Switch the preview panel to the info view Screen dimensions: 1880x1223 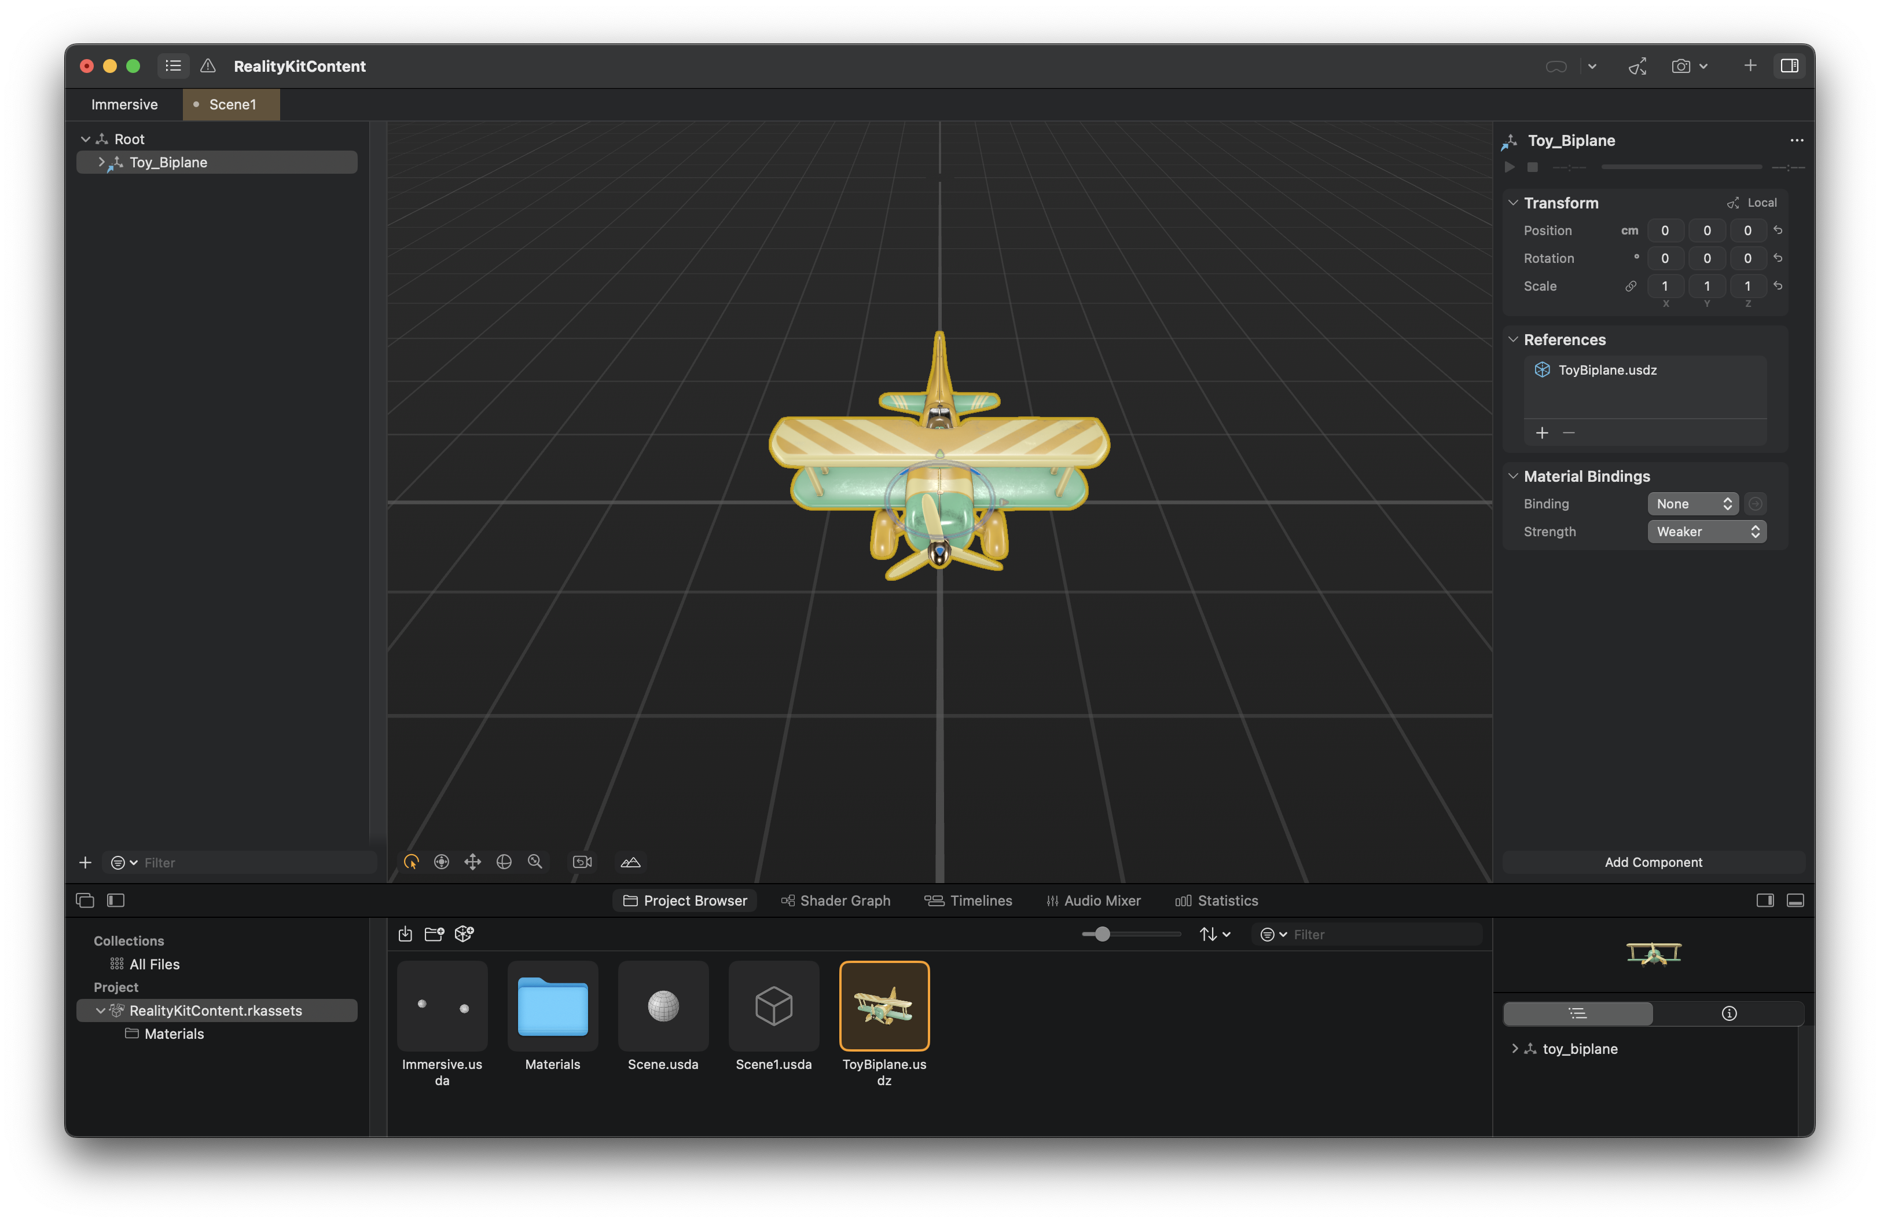[x=1728, y=1013]
